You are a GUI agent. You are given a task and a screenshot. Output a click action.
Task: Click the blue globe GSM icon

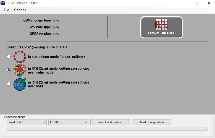20,84
